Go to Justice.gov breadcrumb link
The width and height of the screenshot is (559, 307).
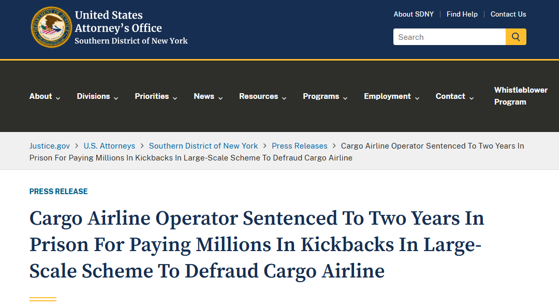(50, 146)
